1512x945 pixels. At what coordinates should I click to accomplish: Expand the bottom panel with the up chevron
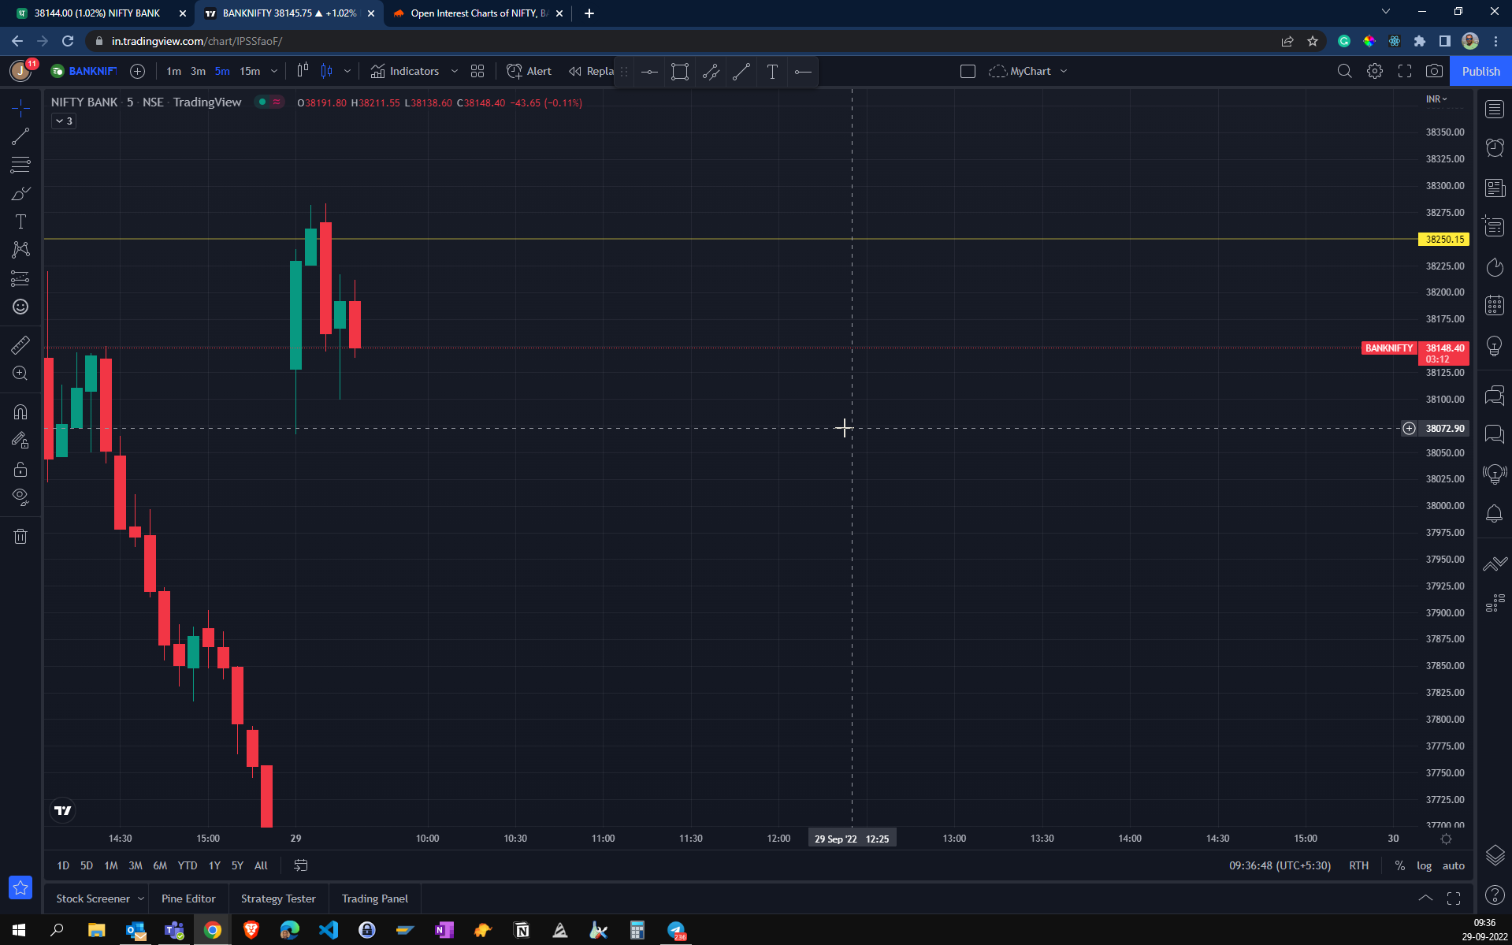[1425, 898]
